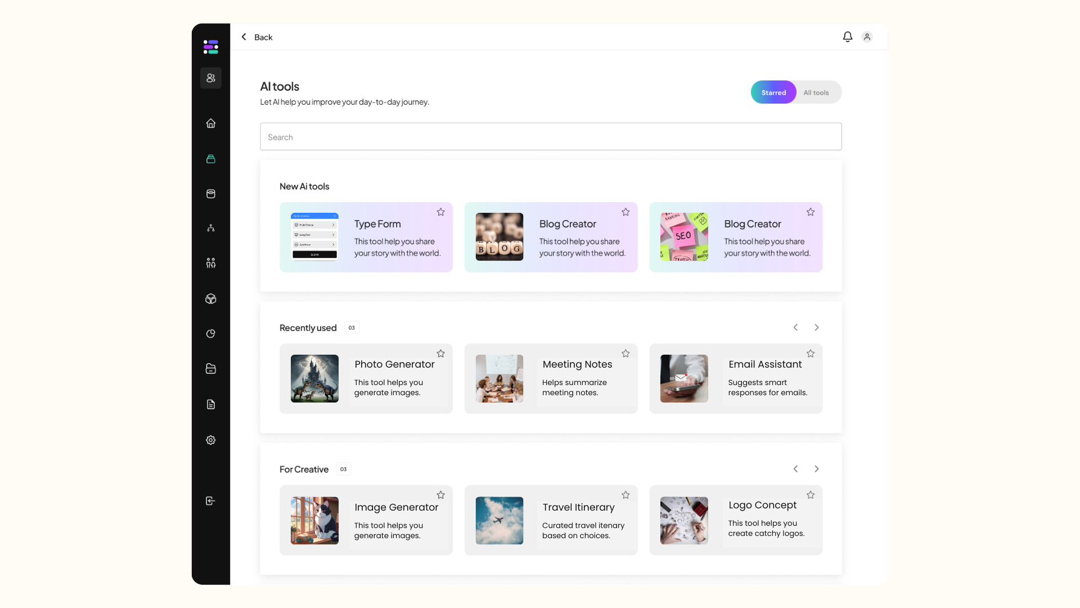1080x608 pixels.
Task: Open the pie chart analytics sidebar icon
Action: [211, 334]
